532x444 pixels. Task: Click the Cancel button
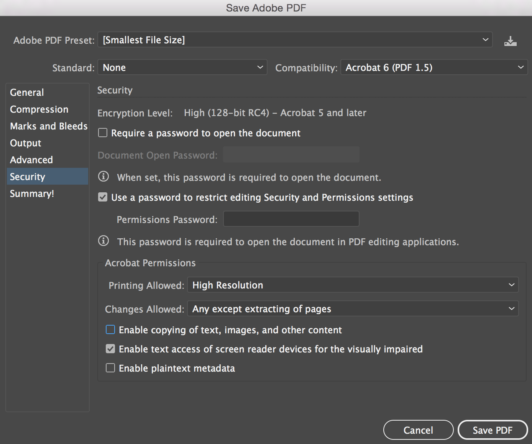(x=418, y=430)
